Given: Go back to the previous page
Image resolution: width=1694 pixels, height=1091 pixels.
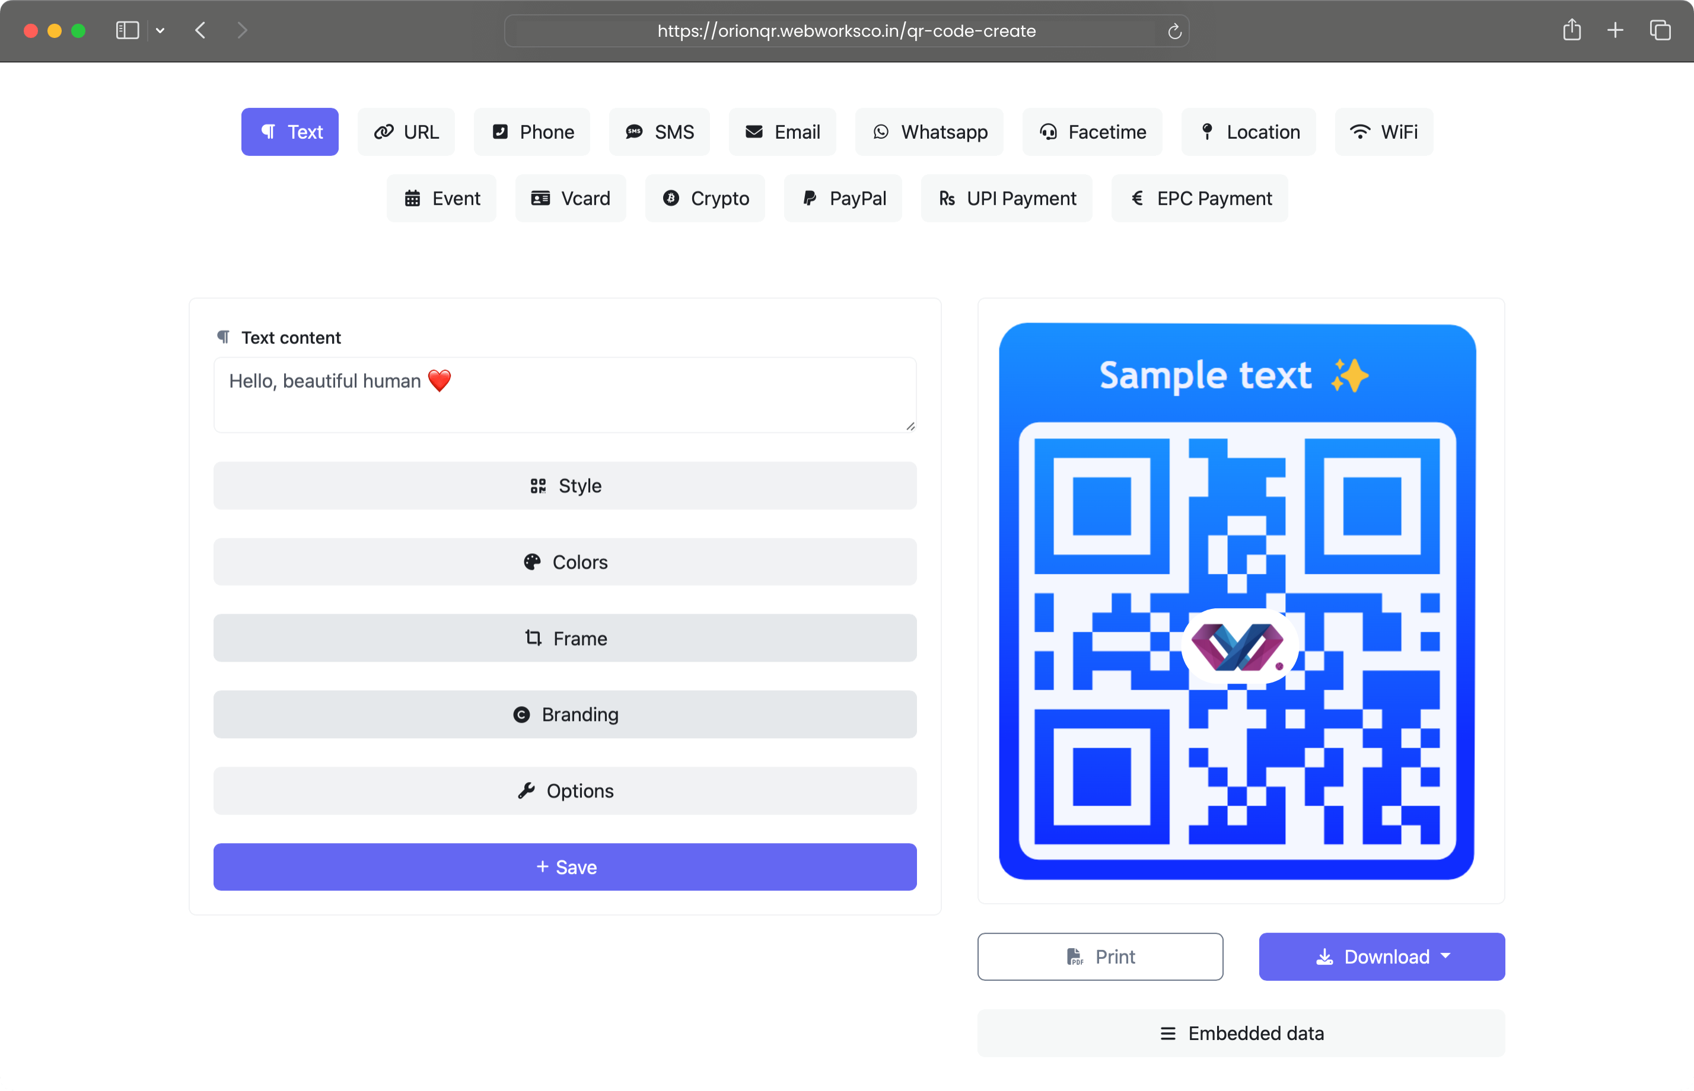Looking at the screenshot, I should click(200, 30).
